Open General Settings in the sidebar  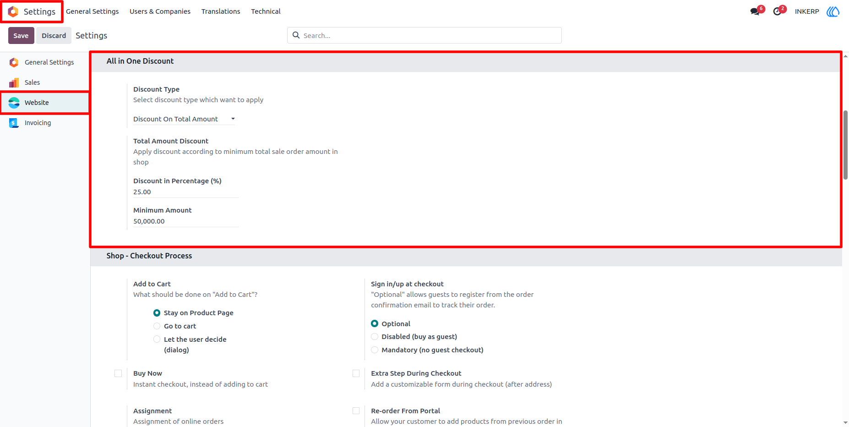(x=45, y=62)
